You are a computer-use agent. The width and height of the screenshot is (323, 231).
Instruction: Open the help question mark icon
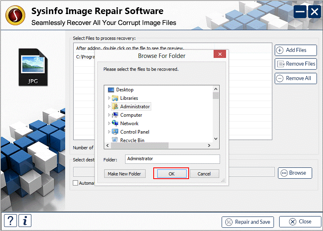[10, 221]
